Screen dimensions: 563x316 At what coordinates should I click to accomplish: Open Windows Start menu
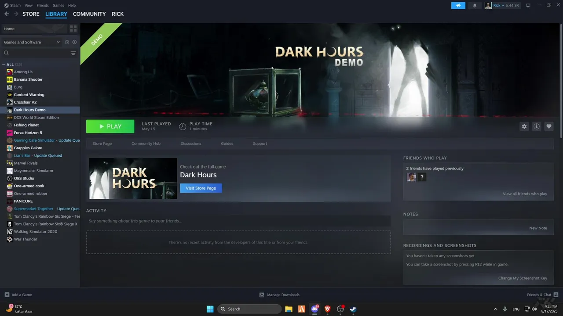210,309
